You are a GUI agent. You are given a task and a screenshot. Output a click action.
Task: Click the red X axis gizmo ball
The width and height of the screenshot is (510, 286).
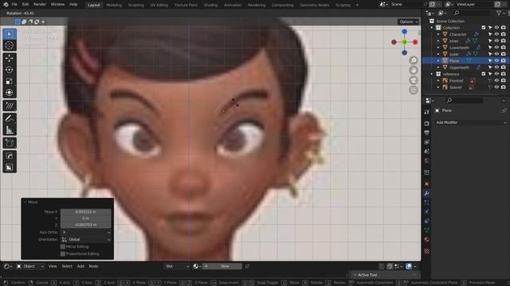tap(415, 42)
